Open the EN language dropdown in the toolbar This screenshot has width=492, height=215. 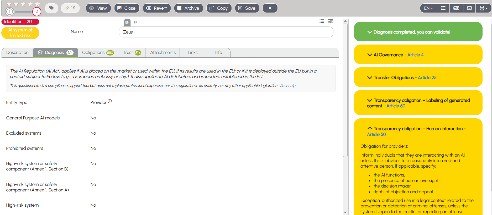(428, 8)
